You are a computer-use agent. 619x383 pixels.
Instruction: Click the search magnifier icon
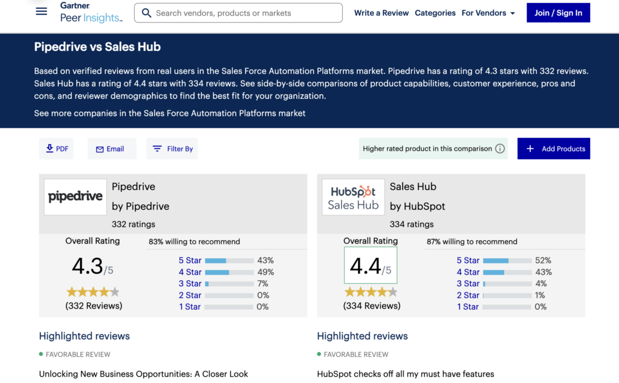pyautogui.click(x=146, y=13)
